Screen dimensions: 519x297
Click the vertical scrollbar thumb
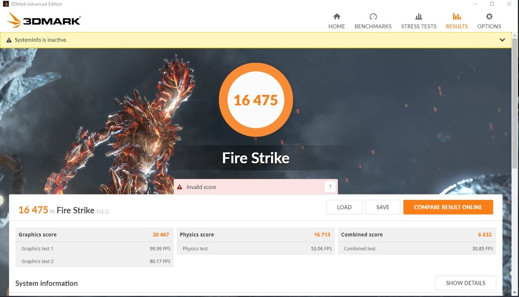(x=515, y=103)
